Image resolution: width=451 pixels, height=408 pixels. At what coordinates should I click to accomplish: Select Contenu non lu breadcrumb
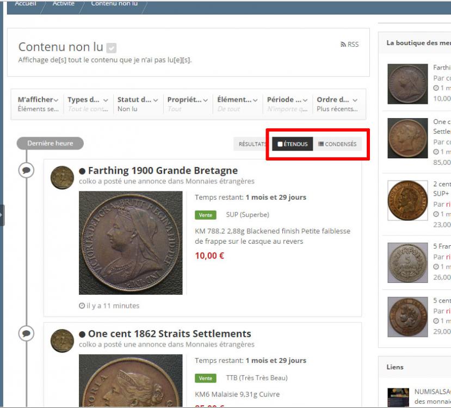[x=114, y=3]
